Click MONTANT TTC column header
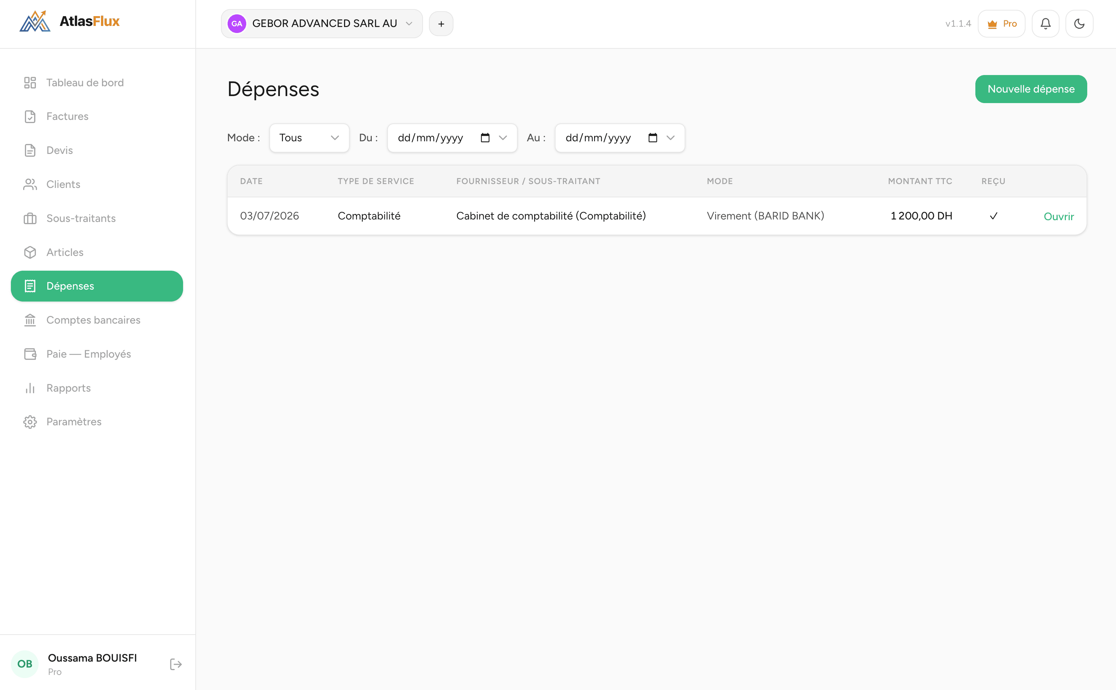 pyautogui.click(x=920, y=181)
